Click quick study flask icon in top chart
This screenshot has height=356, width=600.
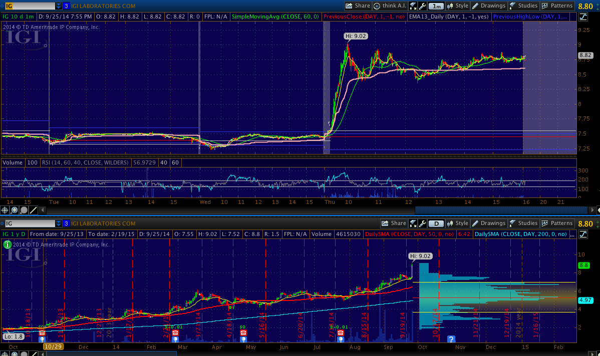(x=413, y=6)
